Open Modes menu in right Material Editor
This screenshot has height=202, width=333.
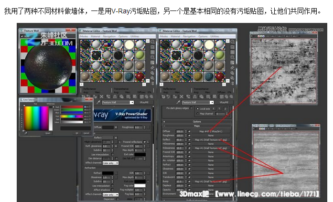point(164,36)
